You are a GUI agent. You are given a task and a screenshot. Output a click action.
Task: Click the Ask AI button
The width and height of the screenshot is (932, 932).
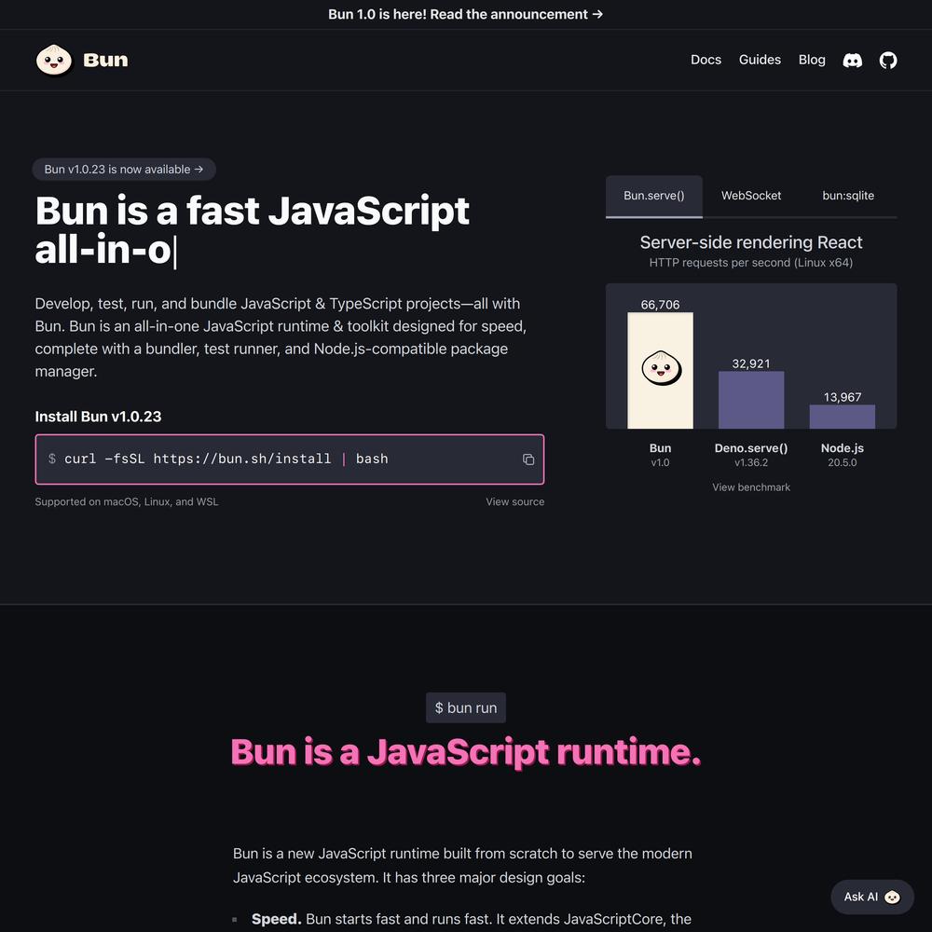coord(872,897)
